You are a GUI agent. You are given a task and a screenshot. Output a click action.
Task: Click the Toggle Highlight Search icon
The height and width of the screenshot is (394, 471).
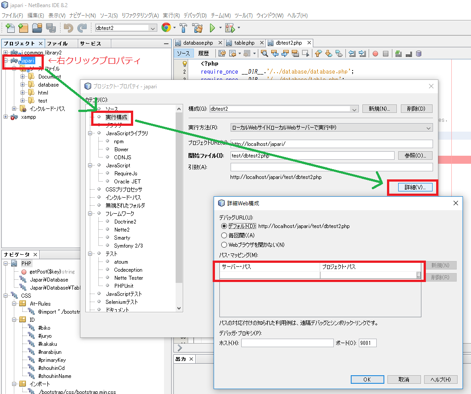295,54
